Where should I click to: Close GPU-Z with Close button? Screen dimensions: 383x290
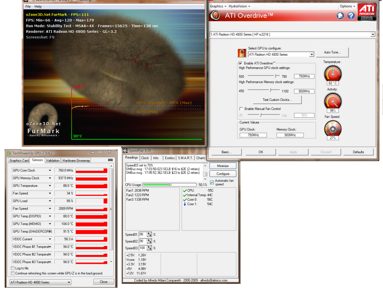104,282
